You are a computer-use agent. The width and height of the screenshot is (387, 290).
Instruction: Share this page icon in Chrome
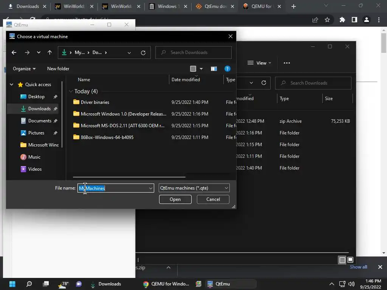[315, 20]
